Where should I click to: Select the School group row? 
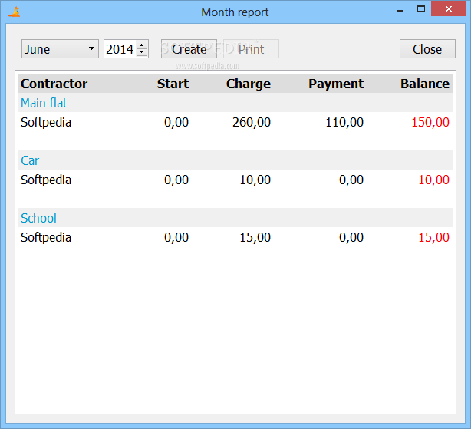coord(235,218)
